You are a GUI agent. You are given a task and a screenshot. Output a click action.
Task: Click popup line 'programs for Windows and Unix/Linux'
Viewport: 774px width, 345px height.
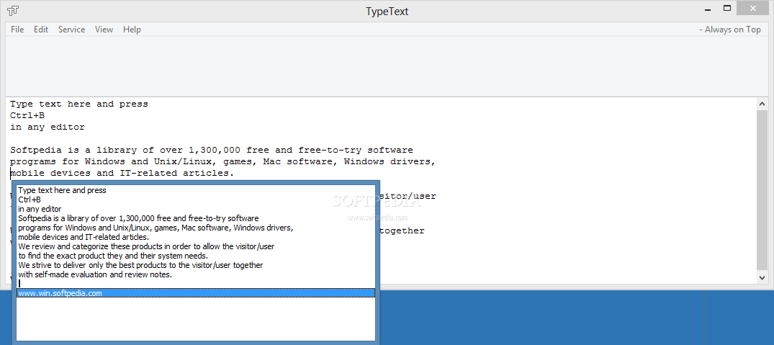click(x=156, y=228)
